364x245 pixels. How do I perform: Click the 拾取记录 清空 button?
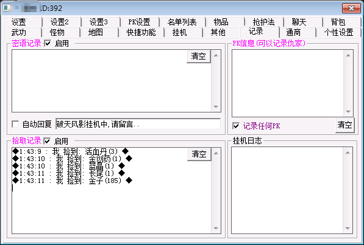pyautogui.click(x=199, y=154)
